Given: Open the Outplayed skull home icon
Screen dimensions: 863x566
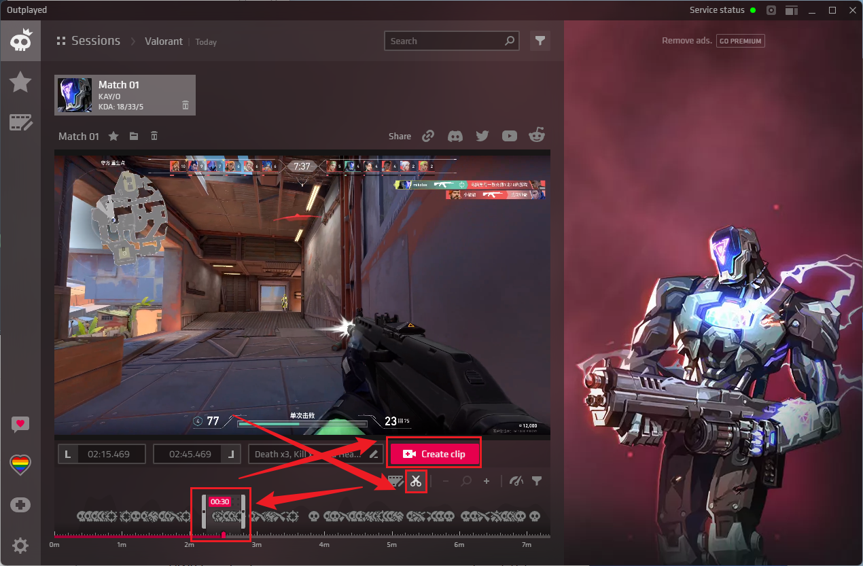Looking at the screenshot, I should 20,41.
